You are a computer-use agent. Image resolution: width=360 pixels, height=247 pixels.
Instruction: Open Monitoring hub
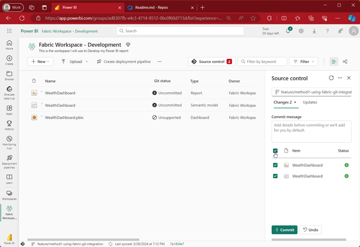click(x=9, y=143)
